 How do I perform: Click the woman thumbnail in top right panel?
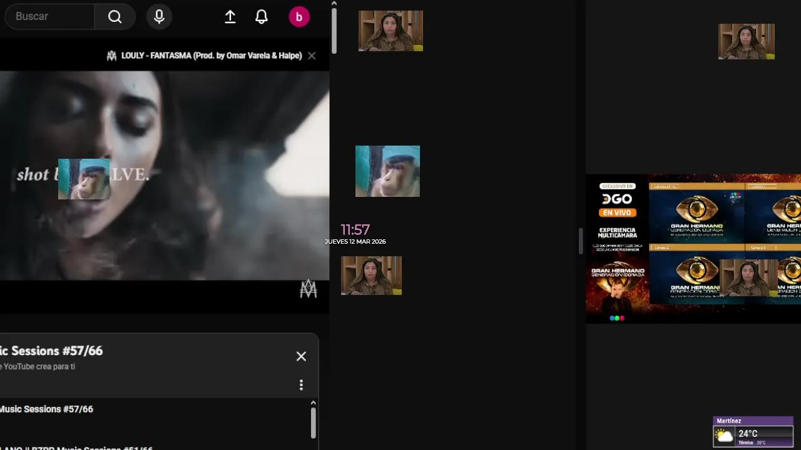tap(747, 41)
